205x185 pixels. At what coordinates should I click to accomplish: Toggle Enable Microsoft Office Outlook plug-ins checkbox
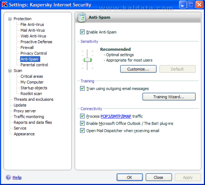point(82,123)
